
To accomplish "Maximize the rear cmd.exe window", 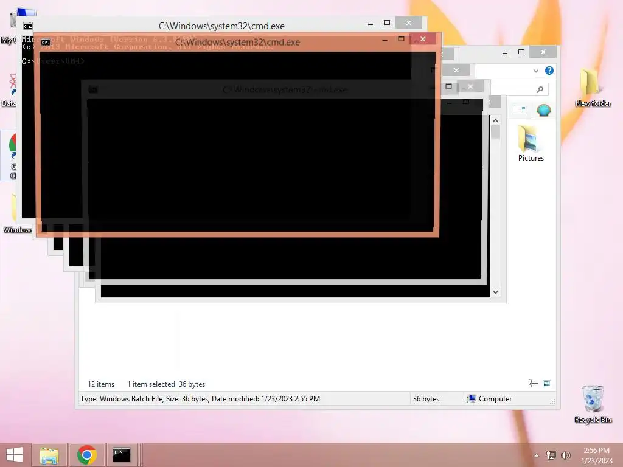I will click(x=387, y=23).
